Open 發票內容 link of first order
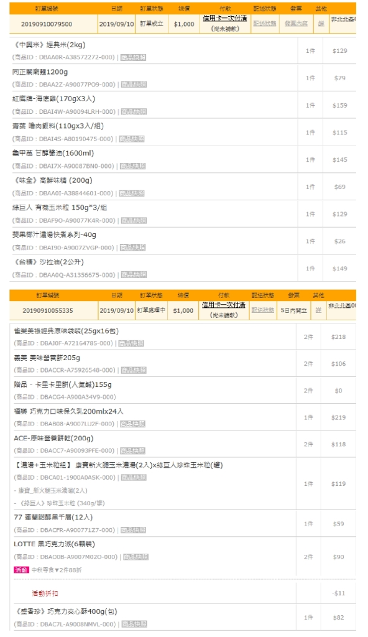Screen dimensions: 368x637 [x=296, y=24]
